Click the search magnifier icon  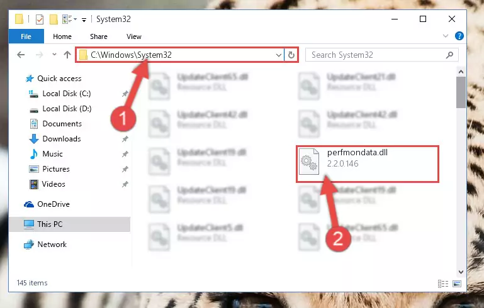pos(449,55)
